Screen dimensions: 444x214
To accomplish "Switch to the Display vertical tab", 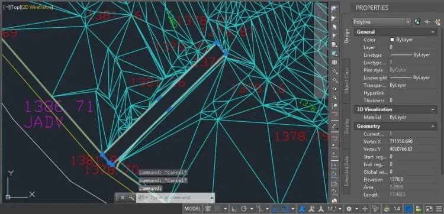I will pyautogui.click(x=346, y=126).
